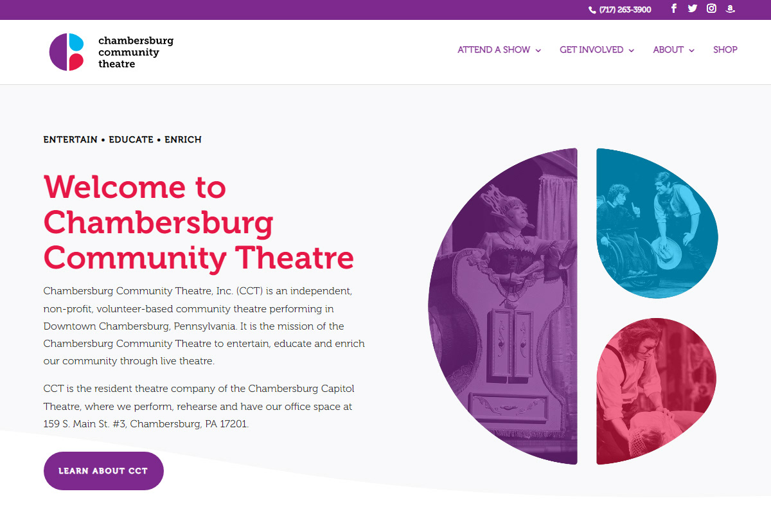
Task: Call phone number (717) 263-3900
Action: point(625,10)
